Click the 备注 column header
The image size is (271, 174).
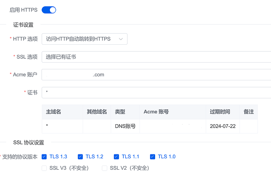[x=249, y=112]
